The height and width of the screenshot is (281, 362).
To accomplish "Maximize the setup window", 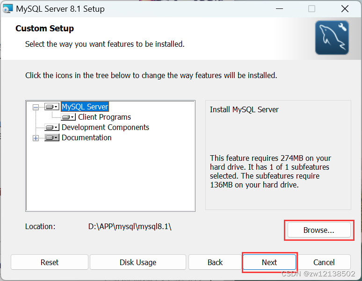I will pyautogui.click(x=311, y=9).
